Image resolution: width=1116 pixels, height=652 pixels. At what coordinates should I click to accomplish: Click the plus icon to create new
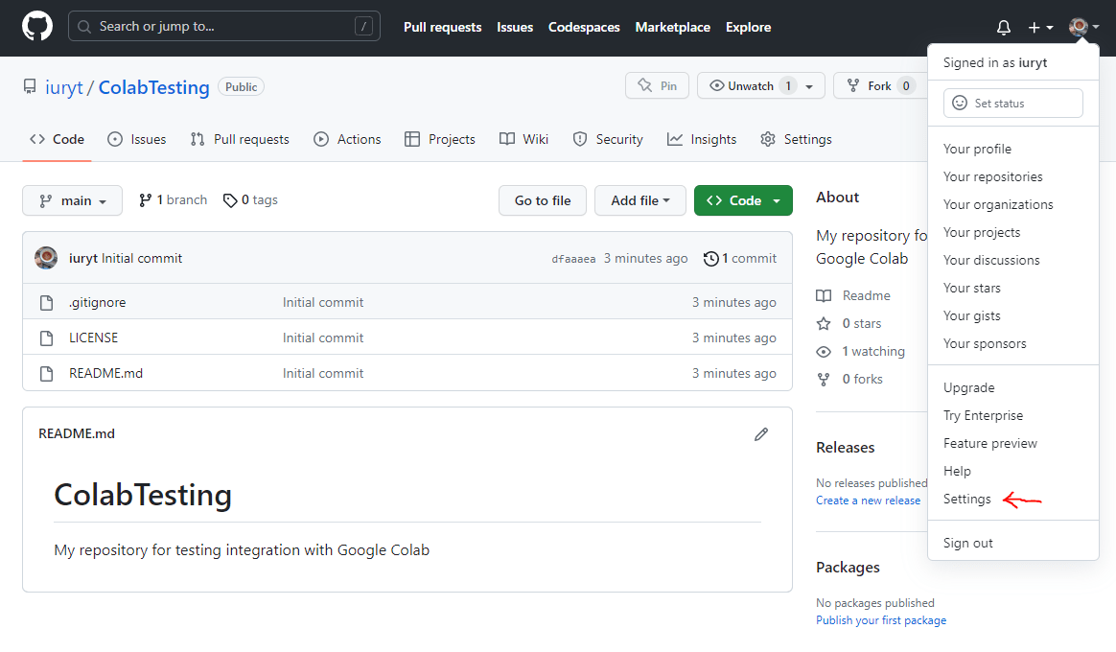pos(1035,27)
